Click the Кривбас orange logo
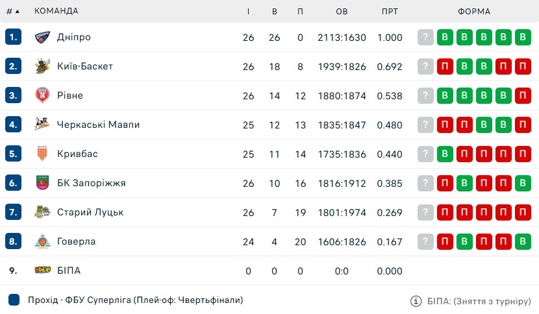 42,154
